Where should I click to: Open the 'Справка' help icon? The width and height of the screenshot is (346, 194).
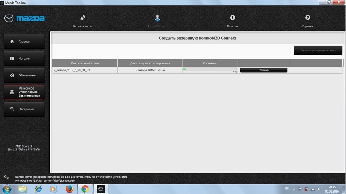(307, 18)
